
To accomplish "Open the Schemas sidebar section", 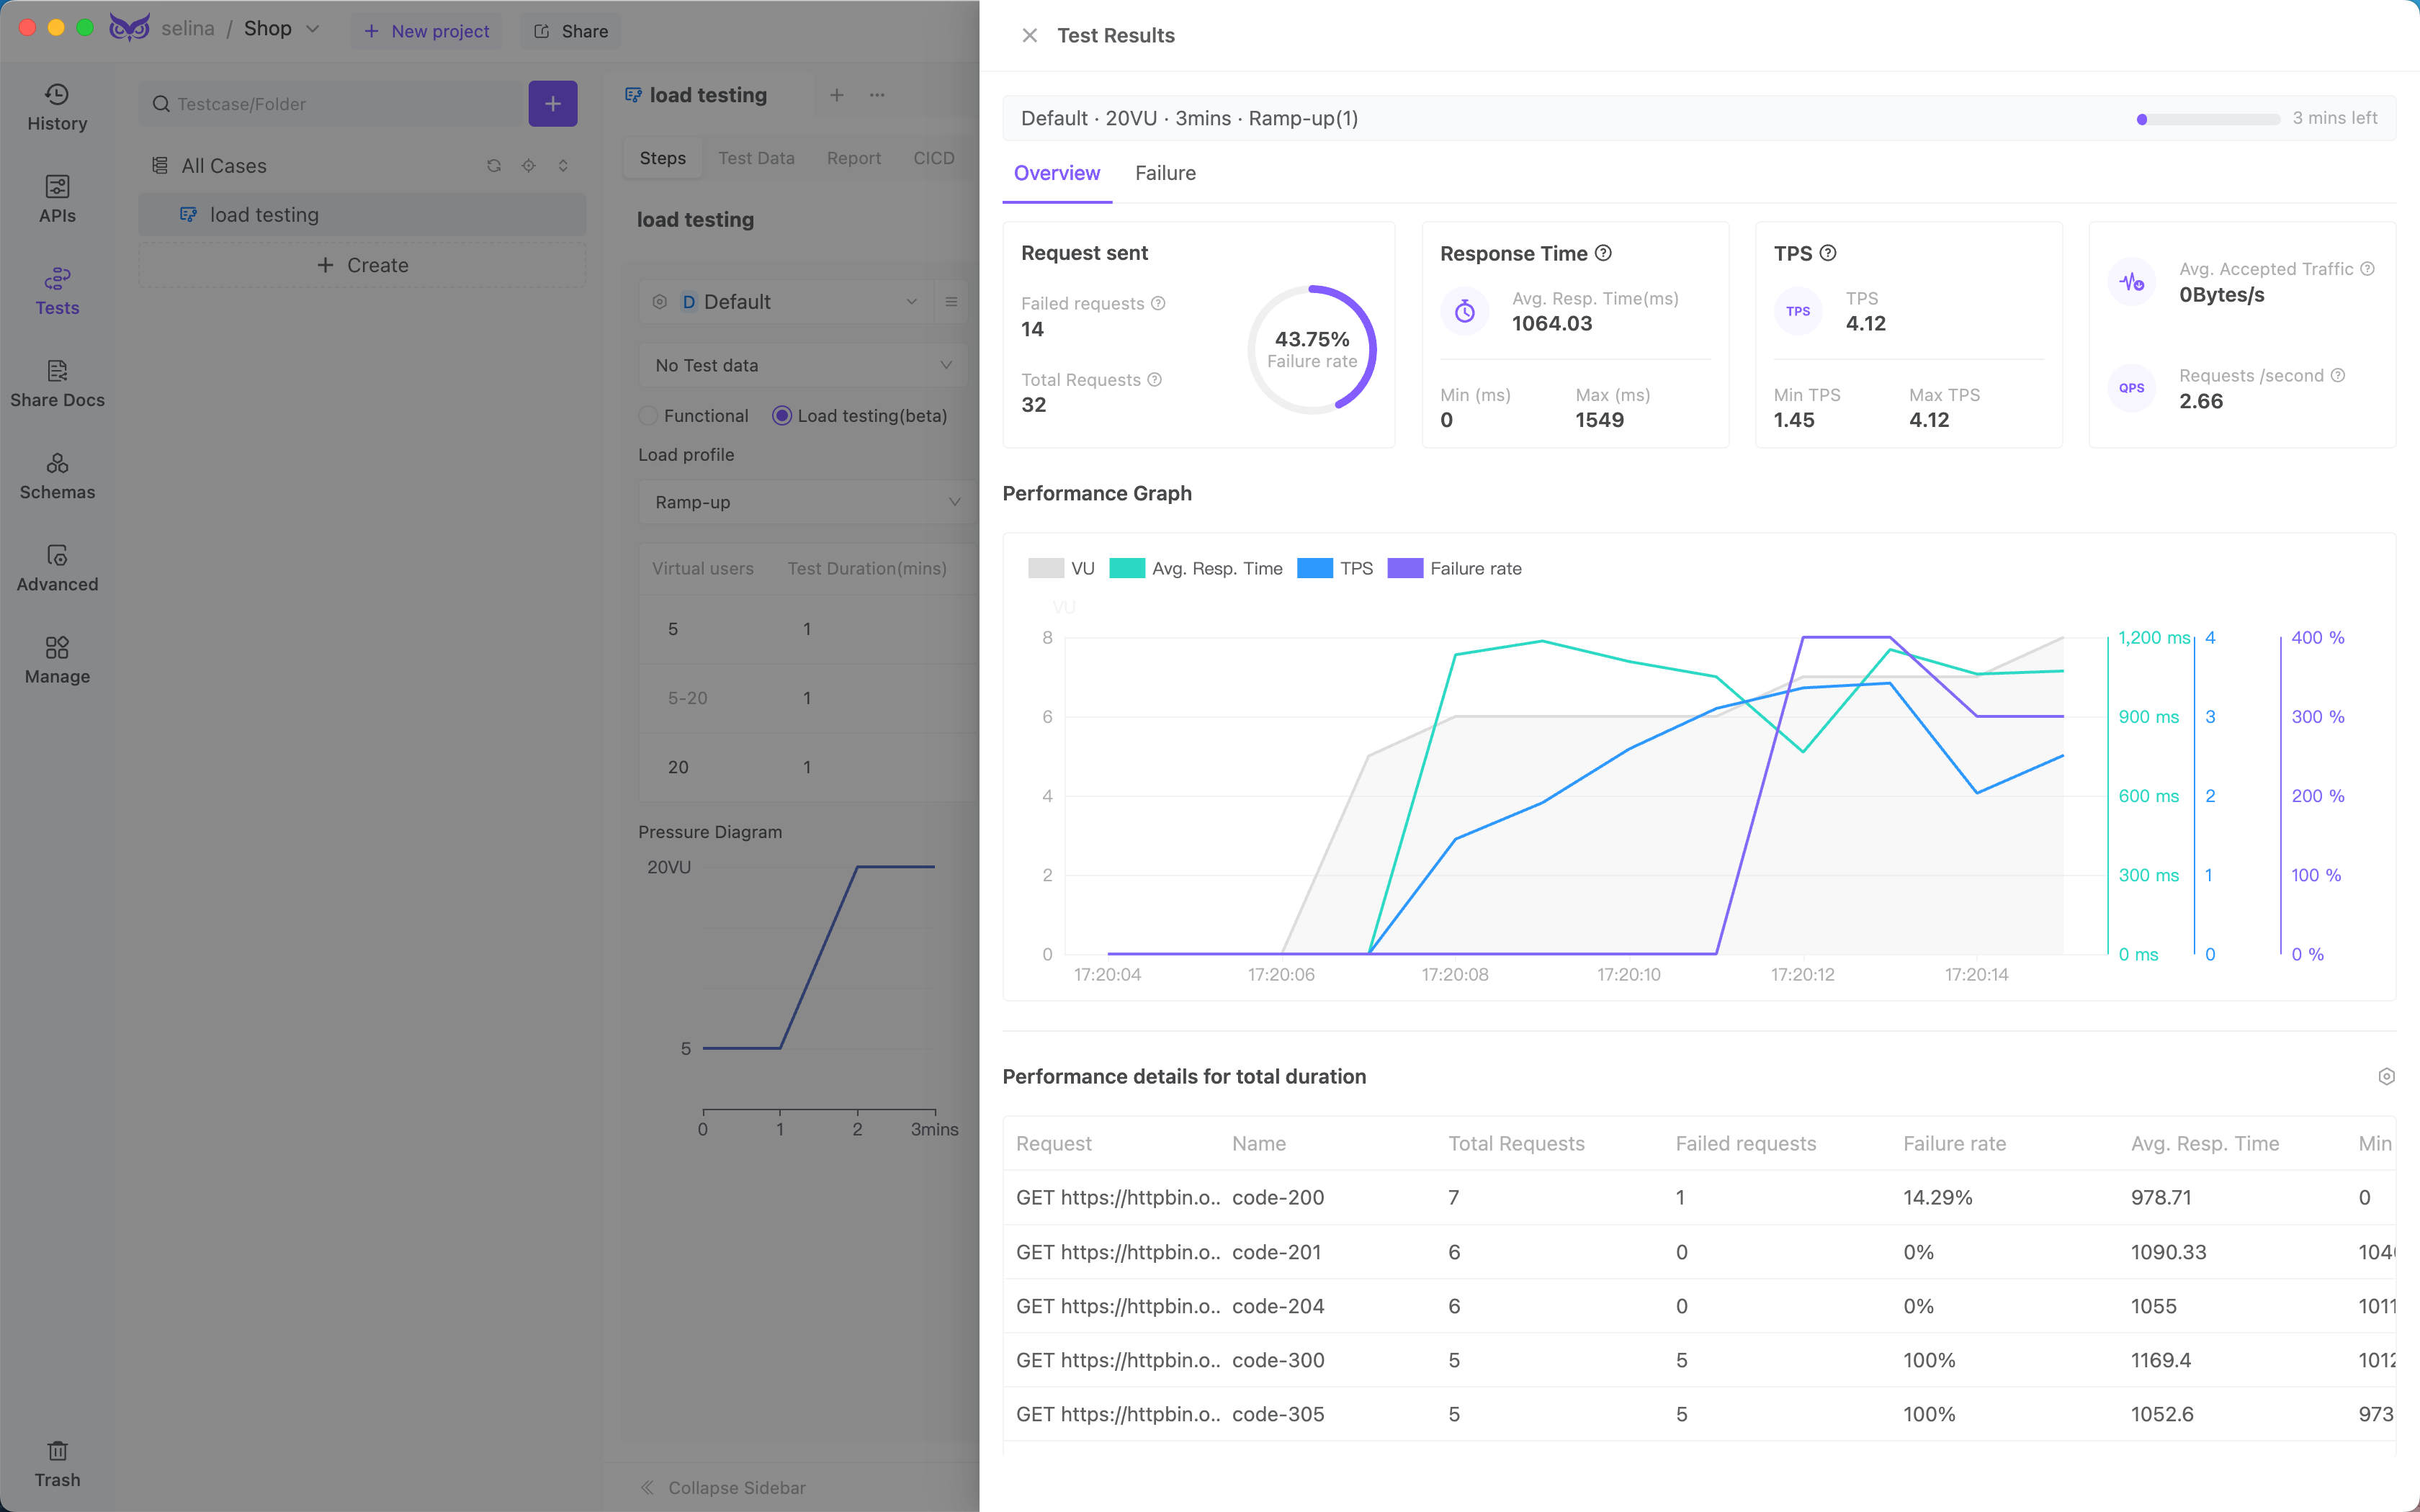I will [x=57, y=476].
